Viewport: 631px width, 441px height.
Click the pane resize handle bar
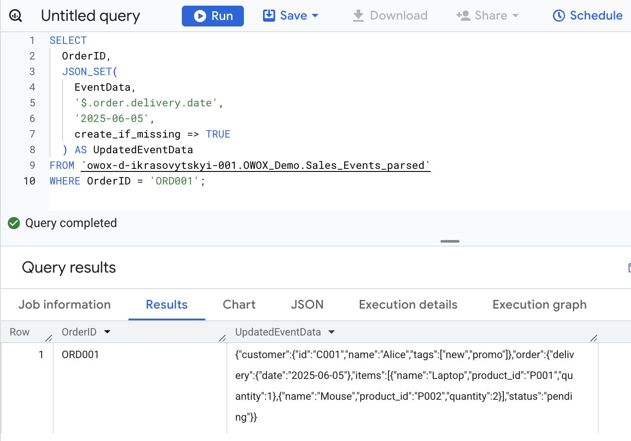click(450, 241)
